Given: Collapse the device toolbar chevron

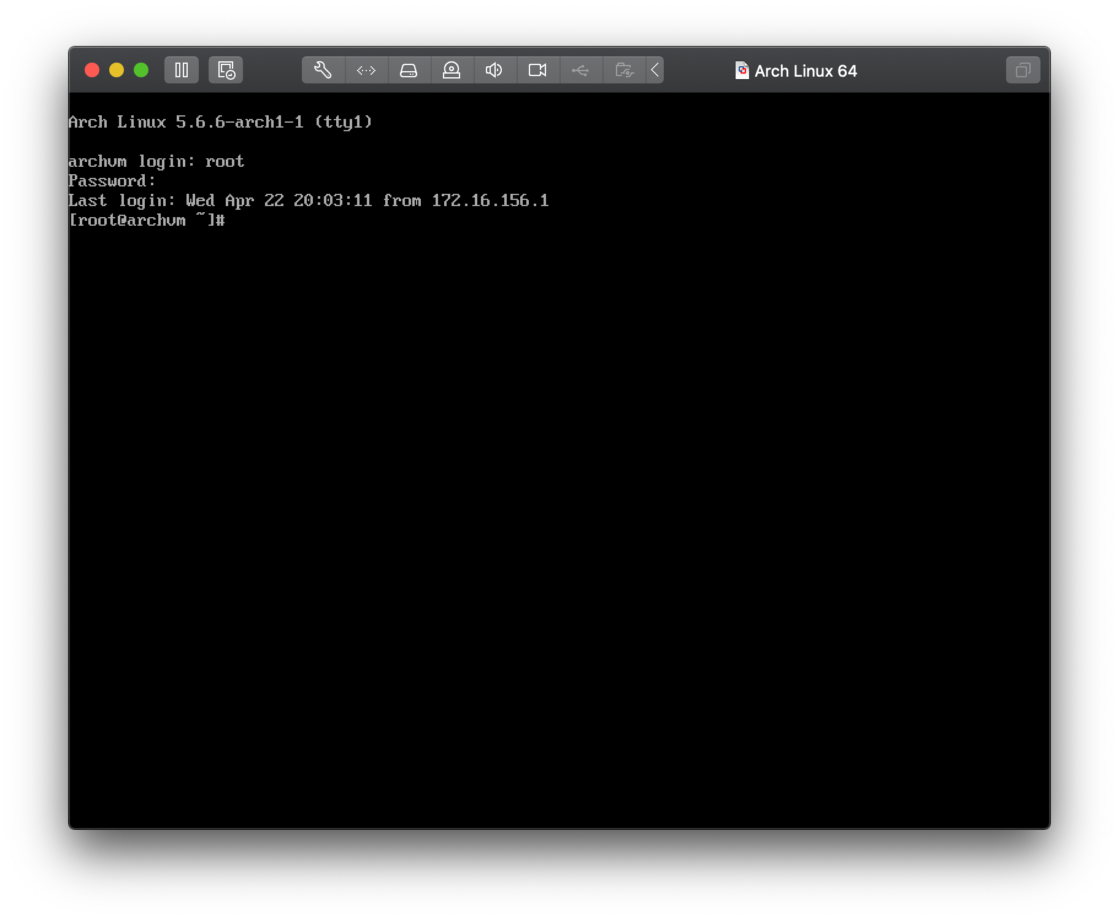Looking at the screenshot, I should (655, 70).
